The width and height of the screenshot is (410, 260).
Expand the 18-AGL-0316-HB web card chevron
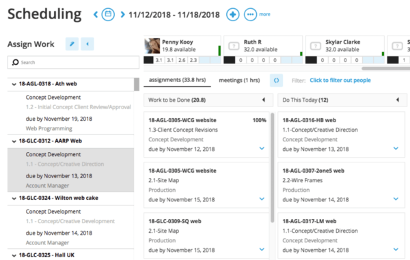coord(396,148)
